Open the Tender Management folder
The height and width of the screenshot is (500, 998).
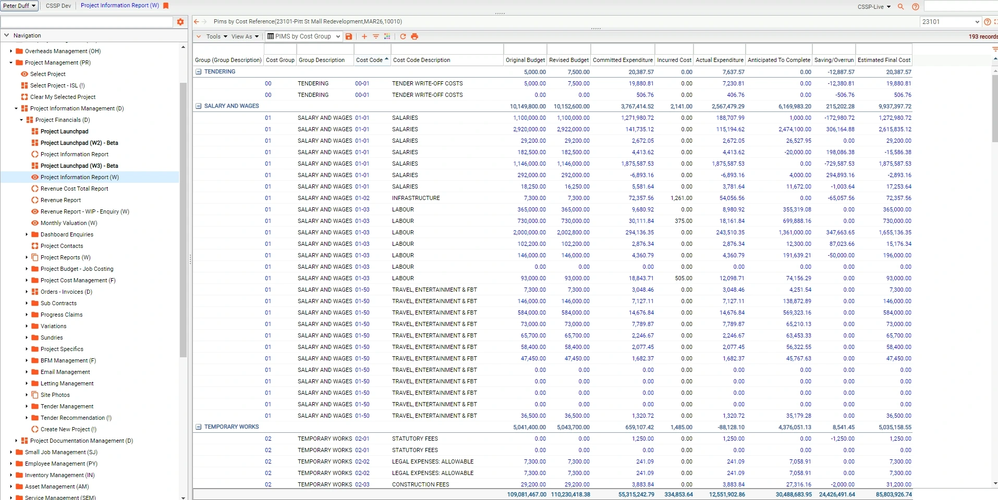pos(67,406)
